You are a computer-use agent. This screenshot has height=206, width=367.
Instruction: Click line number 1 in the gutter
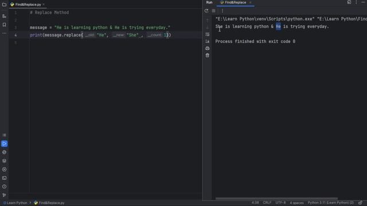(x=15, y=13)
